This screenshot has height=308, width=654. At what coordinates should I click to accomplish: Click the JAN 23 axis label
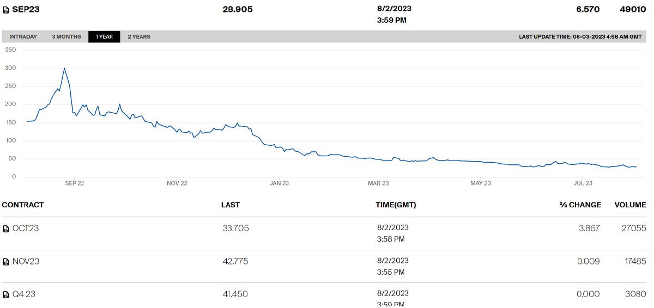pos(279,183)
